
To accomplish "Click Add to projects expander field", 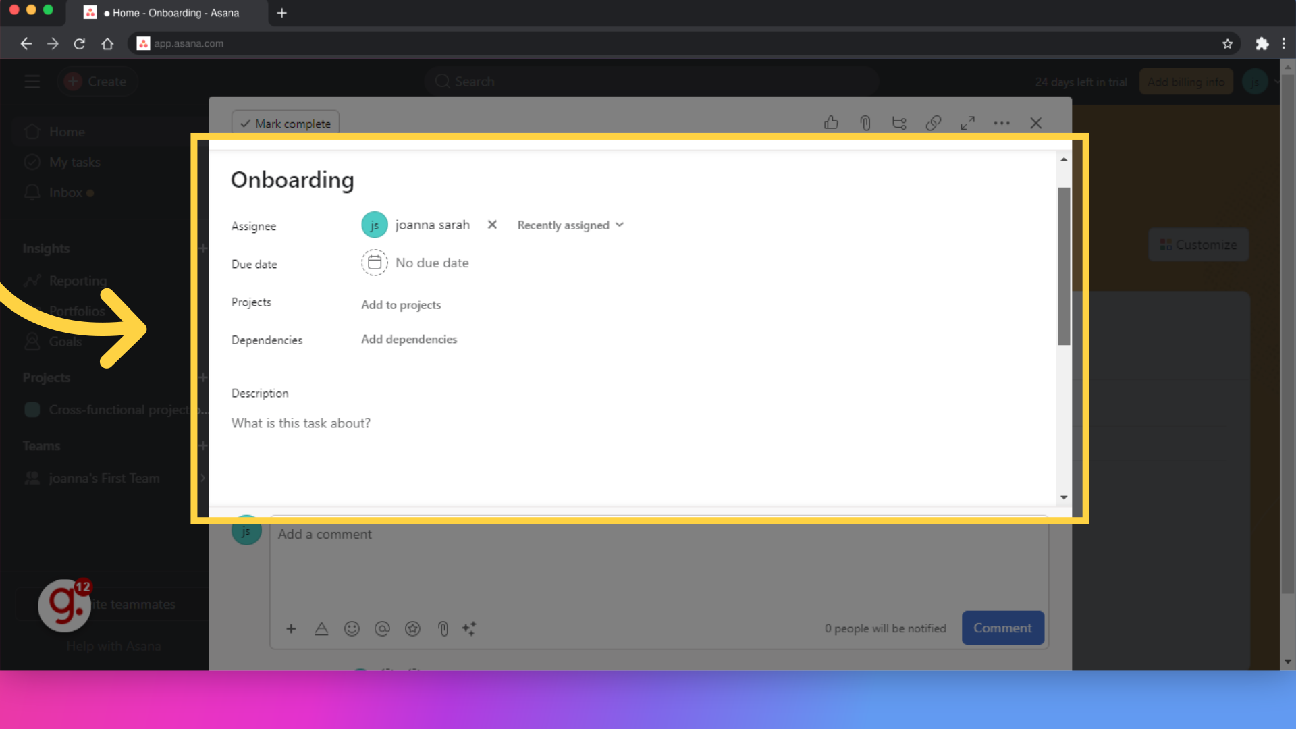I will pos(402,304).
